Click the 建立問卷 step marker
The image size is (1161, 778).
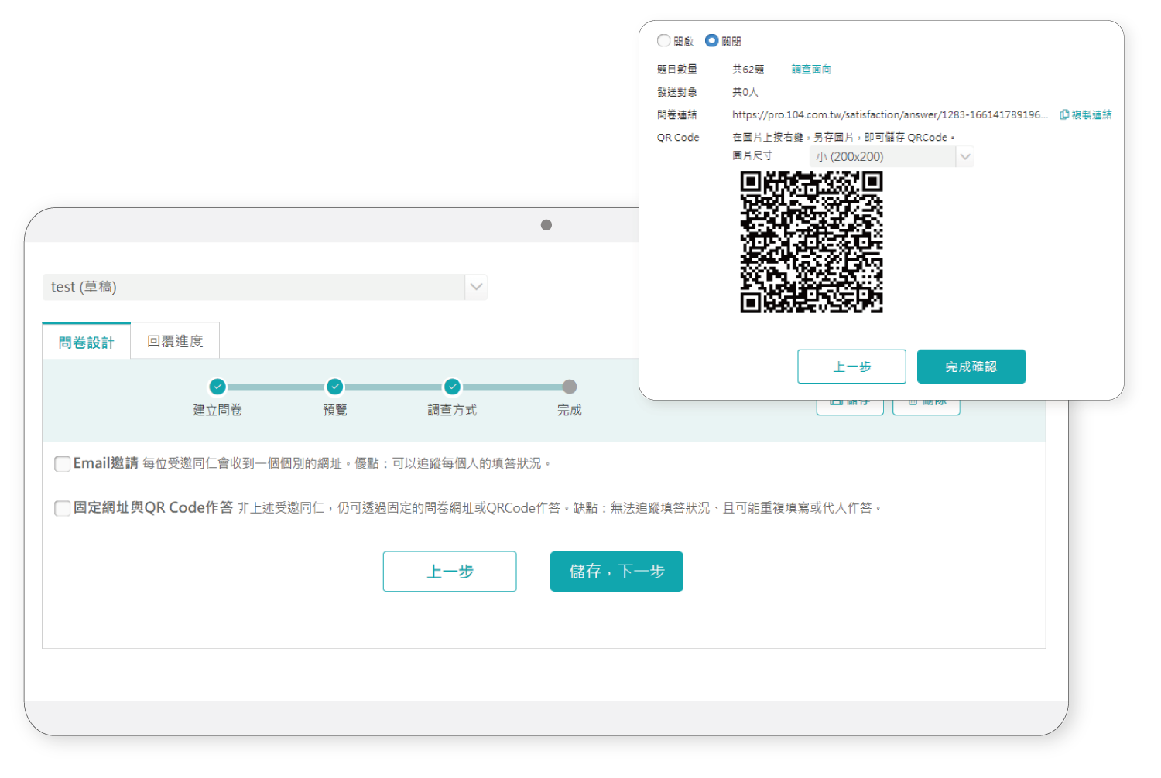[217, 387]
